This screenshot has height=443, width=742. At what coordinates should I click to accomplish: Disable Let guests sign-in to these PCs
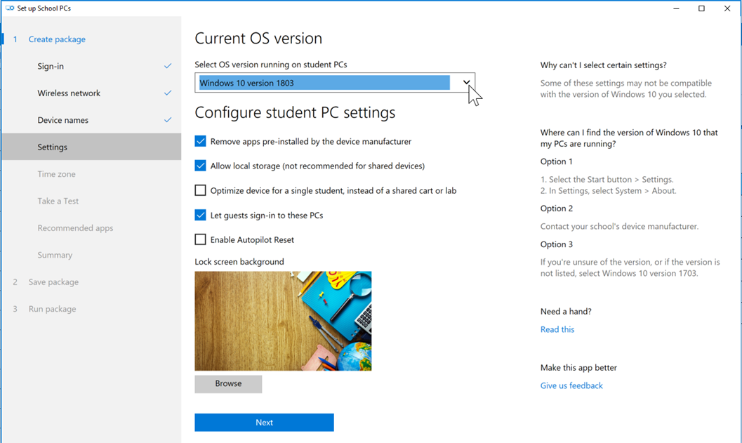tap(201, 215)
